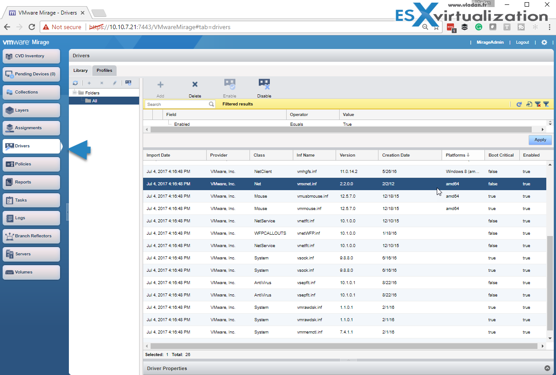
Task: Open the Reports section
Action: pyautogui.click(x=31, y=182)
